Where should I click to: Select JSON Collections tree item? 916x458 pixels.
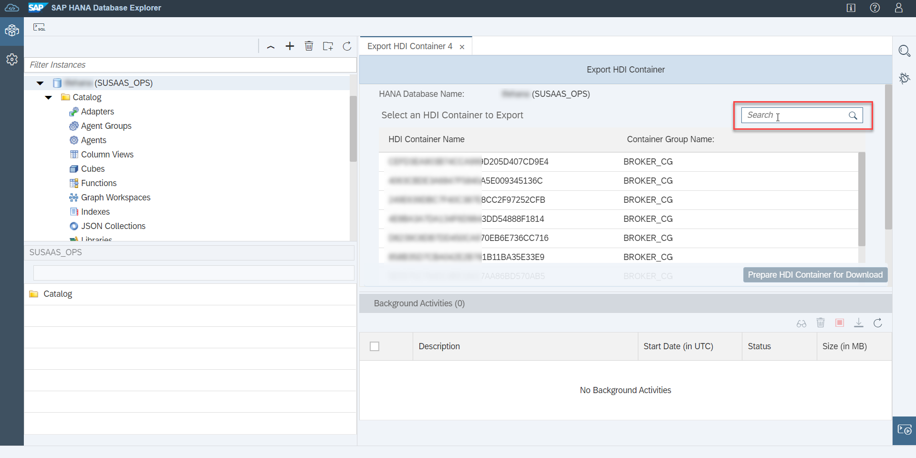113,226
